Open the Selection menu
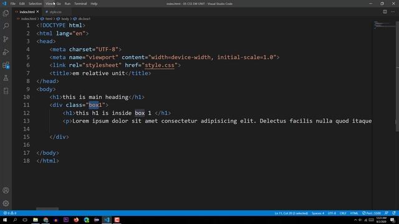 click(35, 4)
